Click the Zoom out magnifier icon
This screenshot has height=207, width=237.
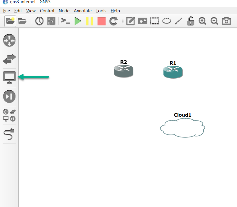point(214,21)
